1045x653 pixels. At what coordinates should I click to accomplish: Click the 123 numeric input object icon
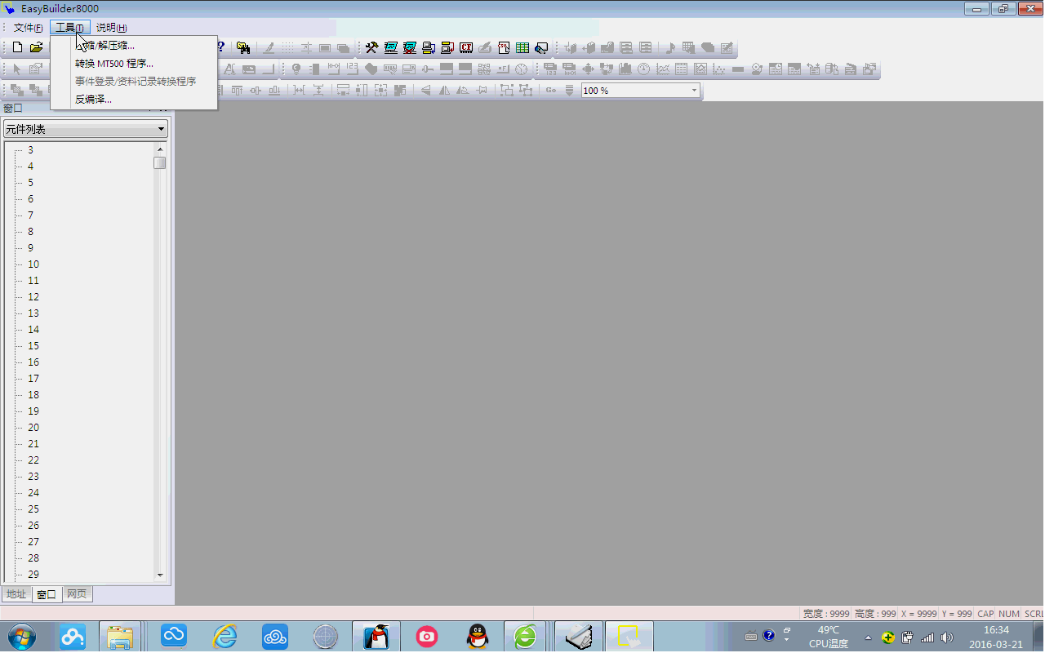click(x=353, y=69)
